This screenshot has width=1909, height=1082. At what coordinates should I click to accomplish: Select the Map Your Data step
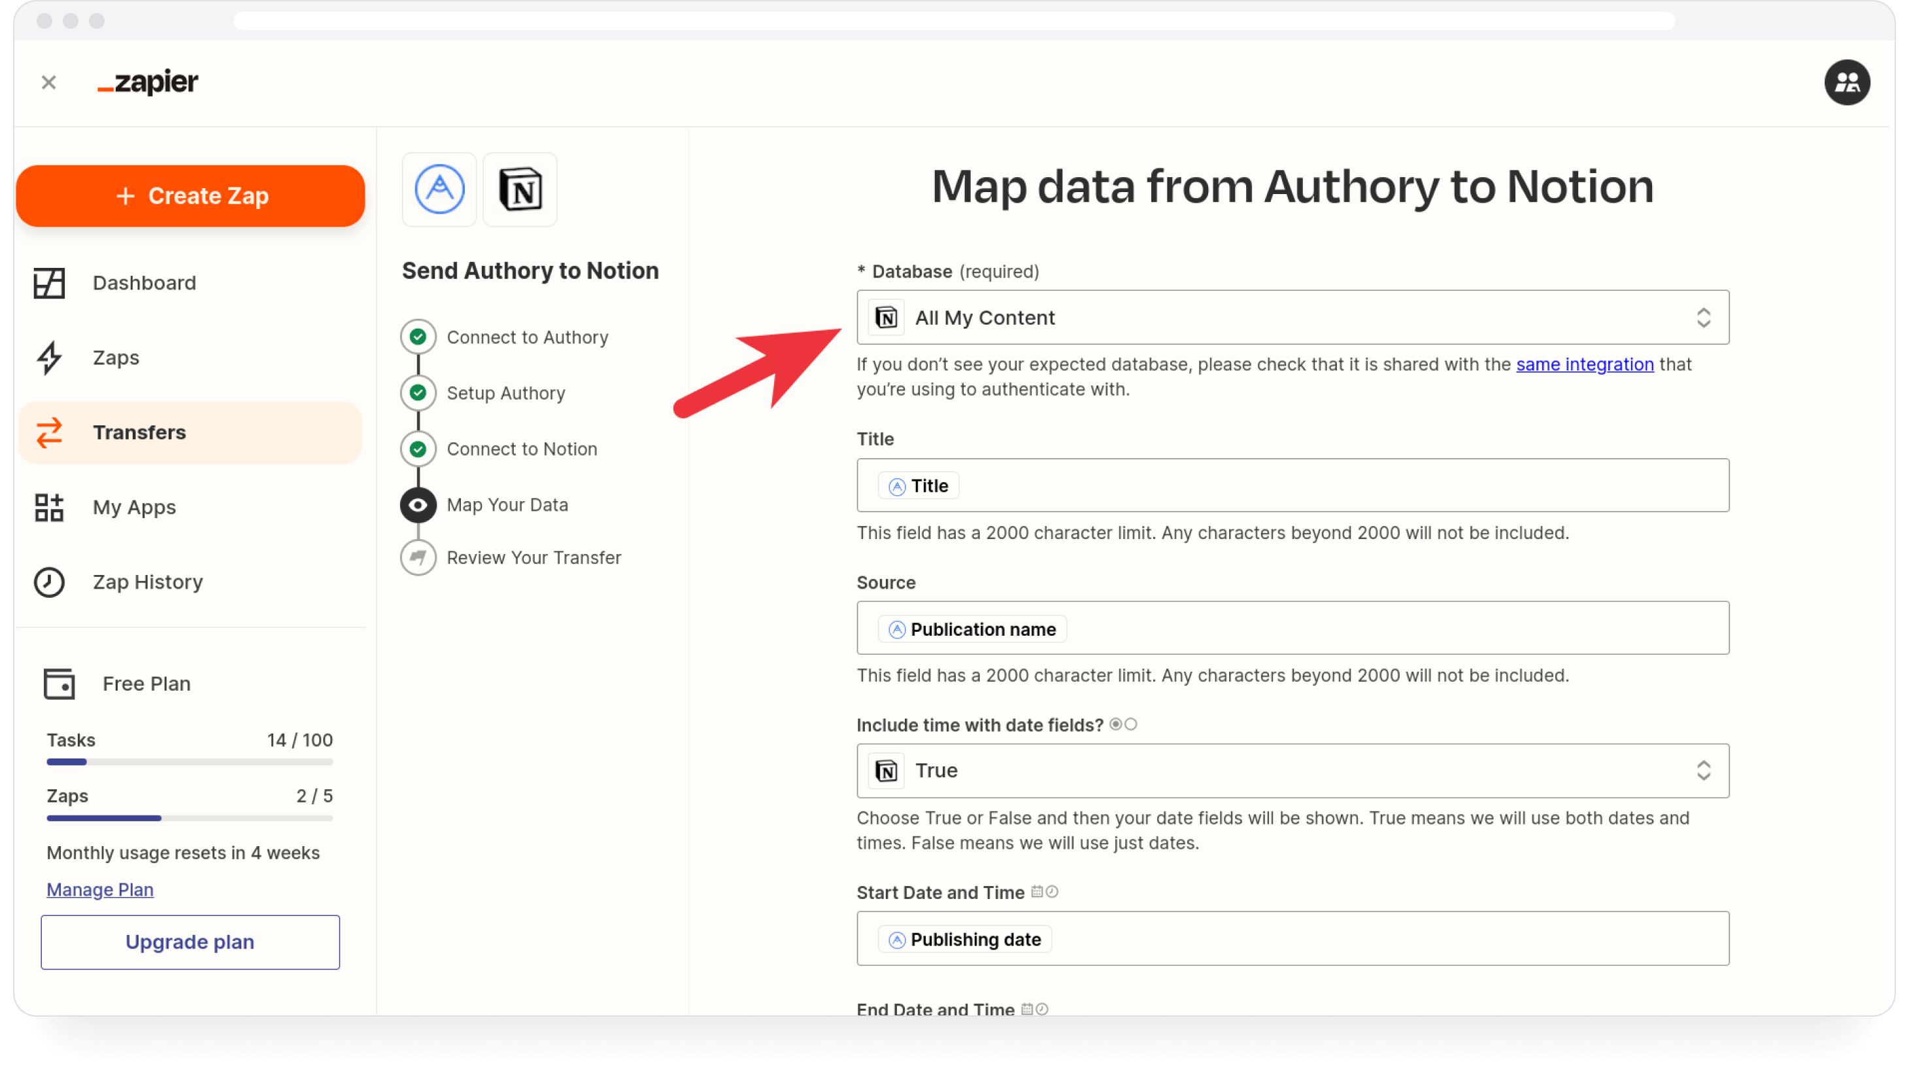(507, 505)
